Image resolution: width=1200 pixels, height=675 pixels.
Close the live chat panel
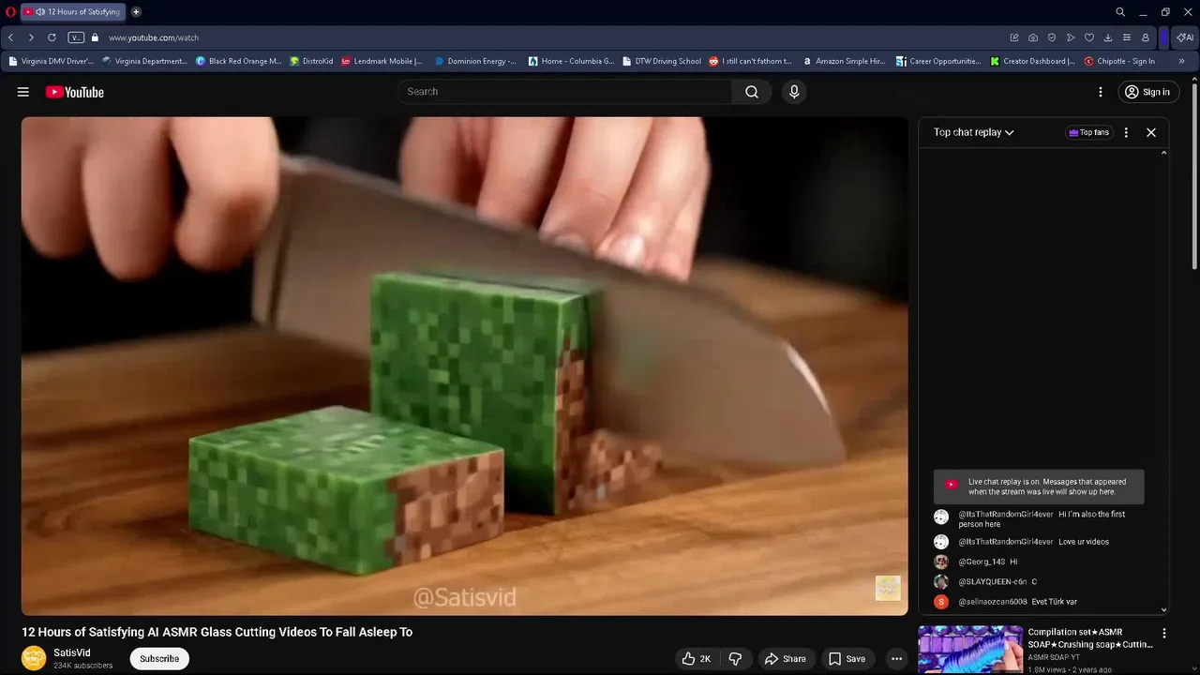pos(1151,132)
